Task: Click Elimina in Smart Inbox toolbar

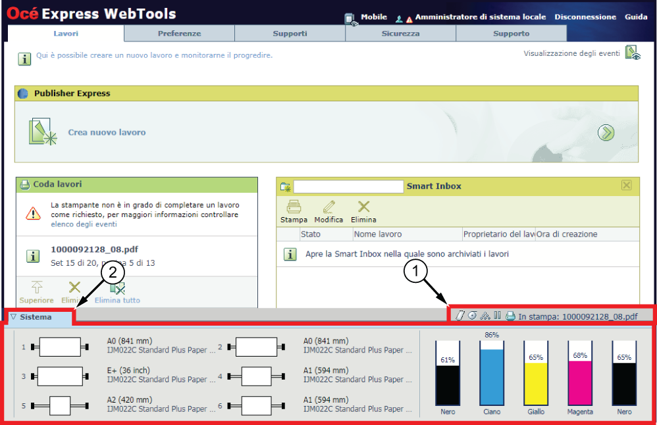Action: 363,212
